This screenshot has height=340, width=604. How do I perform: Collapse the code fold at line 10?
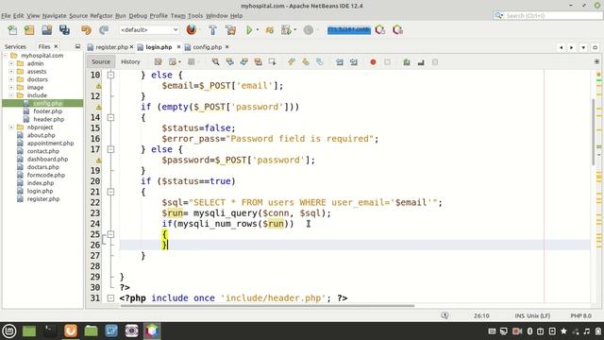pos(110,75)
